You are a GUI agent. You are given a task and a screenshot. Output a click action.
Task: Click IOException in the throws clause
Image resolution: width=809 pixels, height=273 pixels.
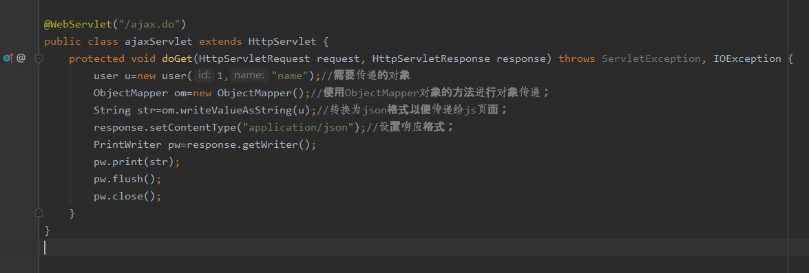748,58
